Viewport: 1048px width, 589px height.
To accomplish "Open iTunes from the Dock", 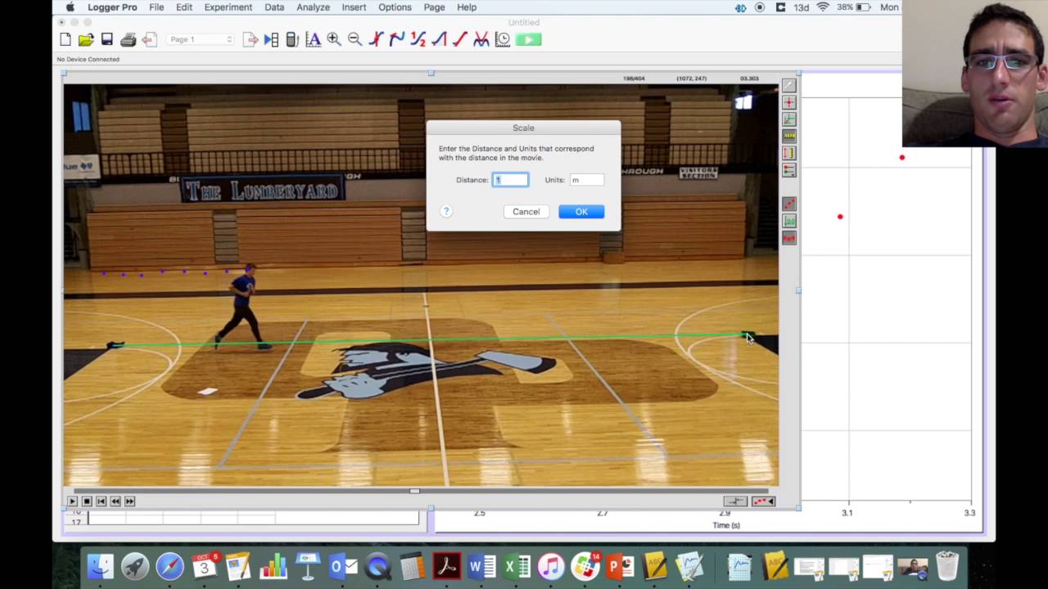I will tap(551, 566).
